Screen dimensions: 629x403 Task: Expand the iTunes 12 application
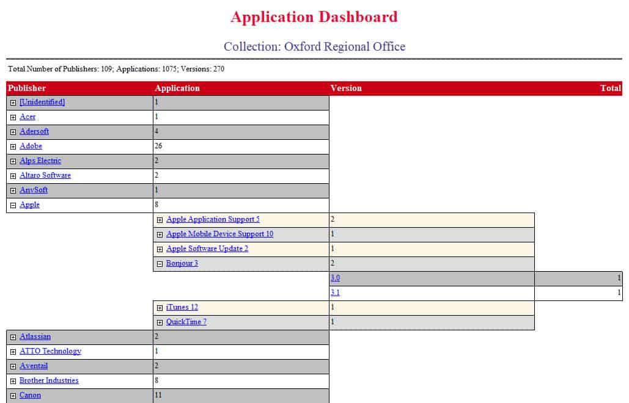point(160,307)
